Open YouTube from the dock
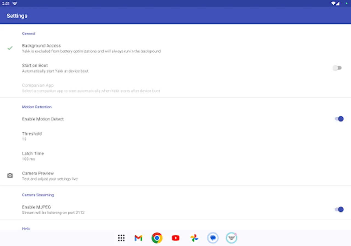 175,238
